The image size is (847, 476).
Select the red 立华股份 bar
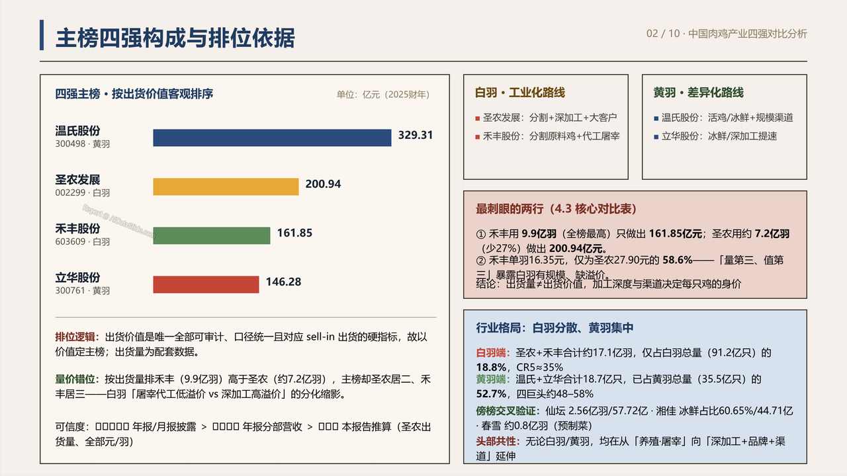(206, 284)
